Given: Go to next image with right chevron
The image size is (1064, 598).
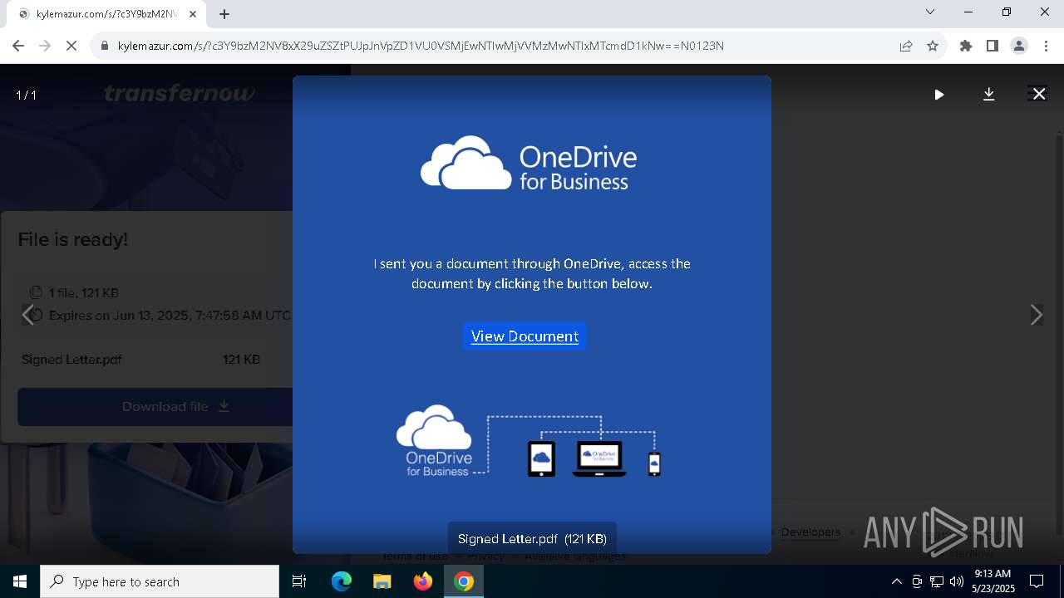Looking at the screenshot, I should [x=1036, y=315].
